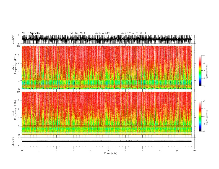The height and width of the screenshot is (169, 219).
Task: Click the 'ch.3(V)' waveform axis label
Action: coord(13,142)
